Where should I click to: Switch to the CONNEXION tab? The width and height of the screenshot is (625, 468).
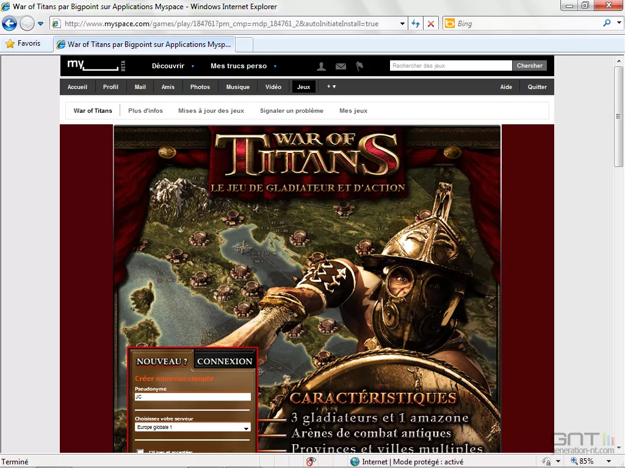tap(225, 361)
